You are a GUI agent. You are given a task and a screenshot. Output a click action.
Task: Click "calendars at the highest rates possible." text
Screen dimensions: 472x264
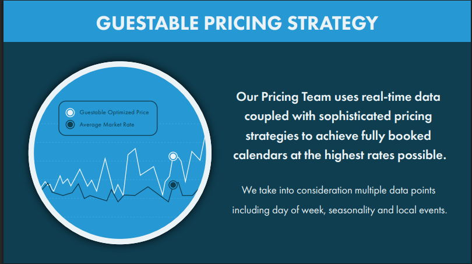pyautogui.click(x=340, y=156)
